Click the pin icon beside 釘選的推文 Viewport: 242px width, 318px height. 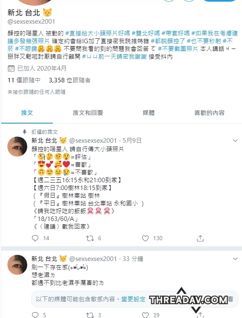[x=24, y=132]
